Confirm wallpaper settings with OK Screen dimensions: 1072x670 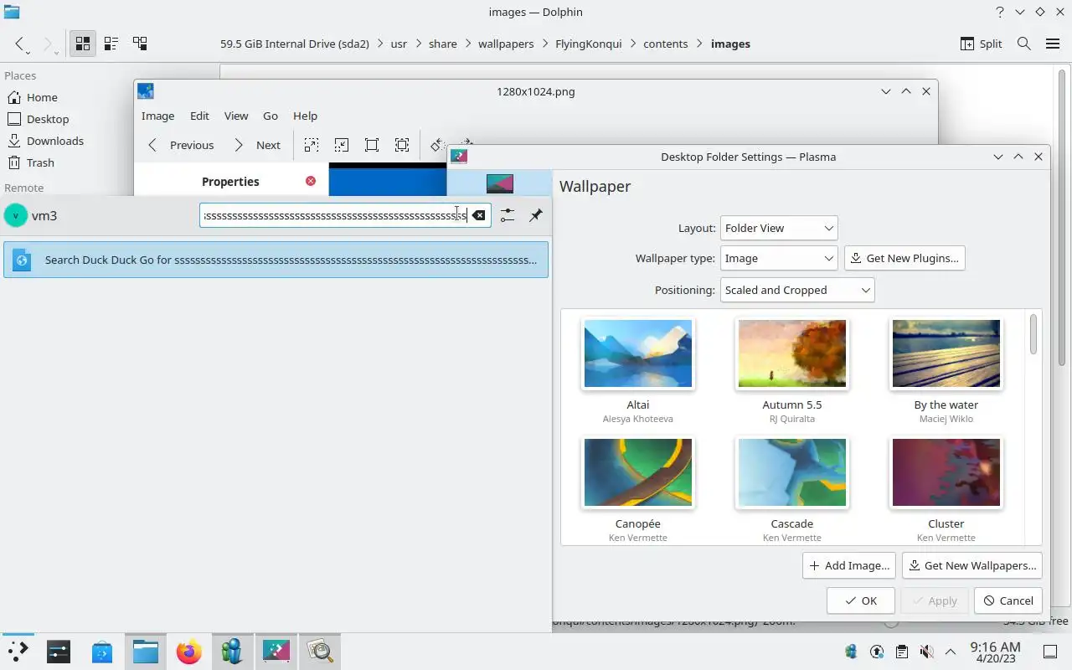click(861, 600)
